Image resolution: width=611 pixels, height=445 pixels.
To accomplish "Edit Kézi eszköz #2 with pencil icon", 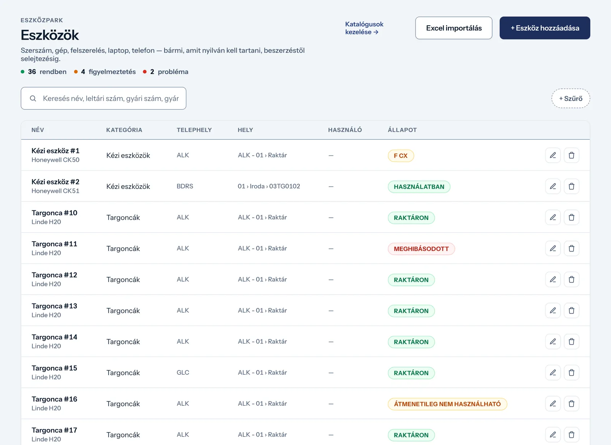I will pos(553,186).
